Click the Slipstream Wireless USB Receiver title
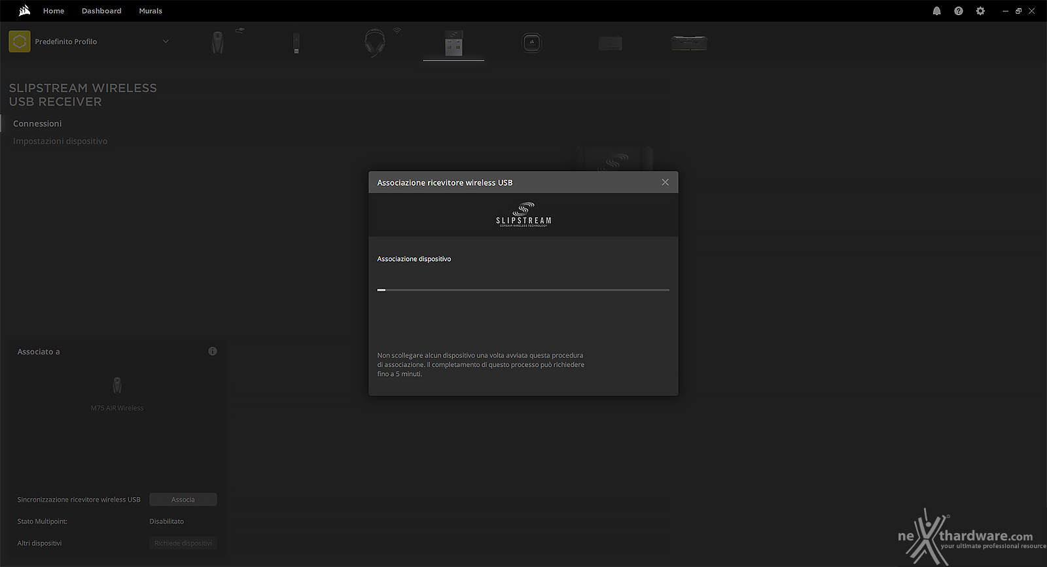This screenshot has width=1047, height=567. 83,95
